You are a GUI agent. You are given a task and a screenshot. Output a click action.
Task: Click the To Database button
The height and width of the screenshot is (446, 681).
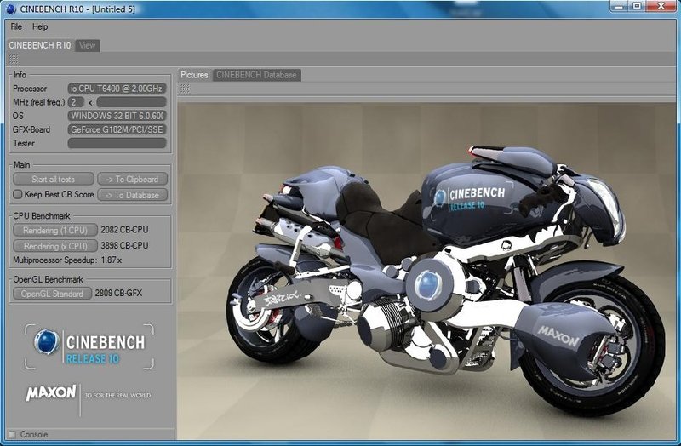pyautogui.click(x=133, y=195)
